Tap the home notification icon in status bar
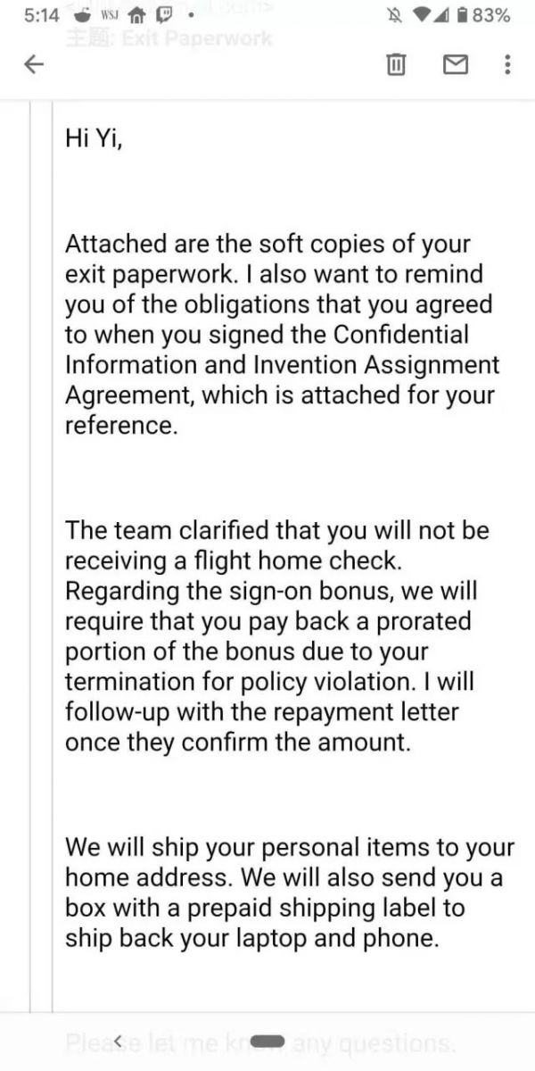The width and height of the screenshot is (535, 1071). (137, 16)
